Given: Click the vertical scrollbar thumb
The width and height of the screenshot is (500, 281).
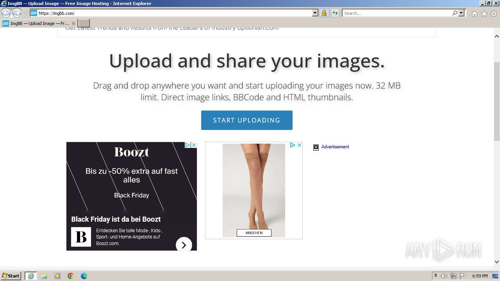Looking at the screenshot, I should tap(497, 101).
